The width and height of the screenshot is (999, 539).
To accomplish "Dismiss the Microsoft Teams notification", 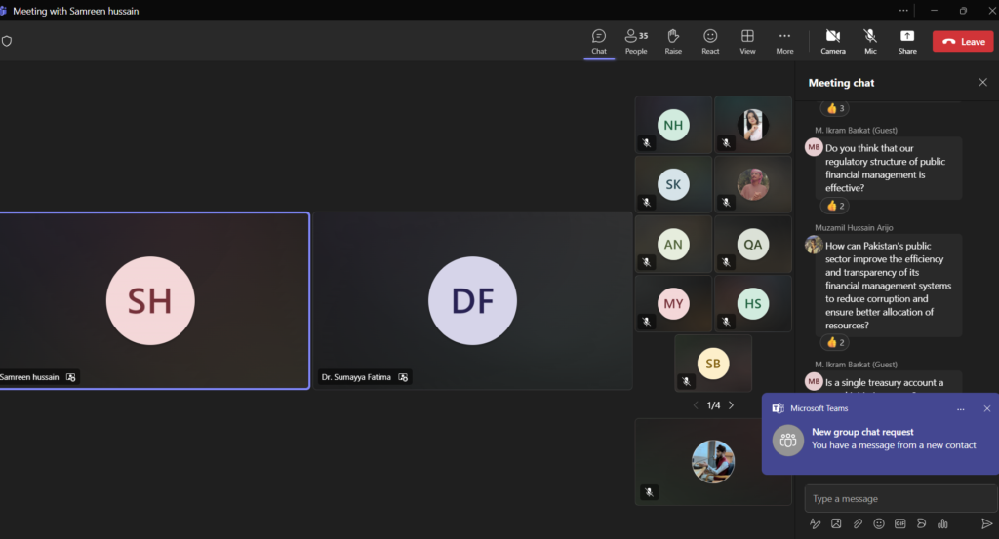I will [987, 408].
